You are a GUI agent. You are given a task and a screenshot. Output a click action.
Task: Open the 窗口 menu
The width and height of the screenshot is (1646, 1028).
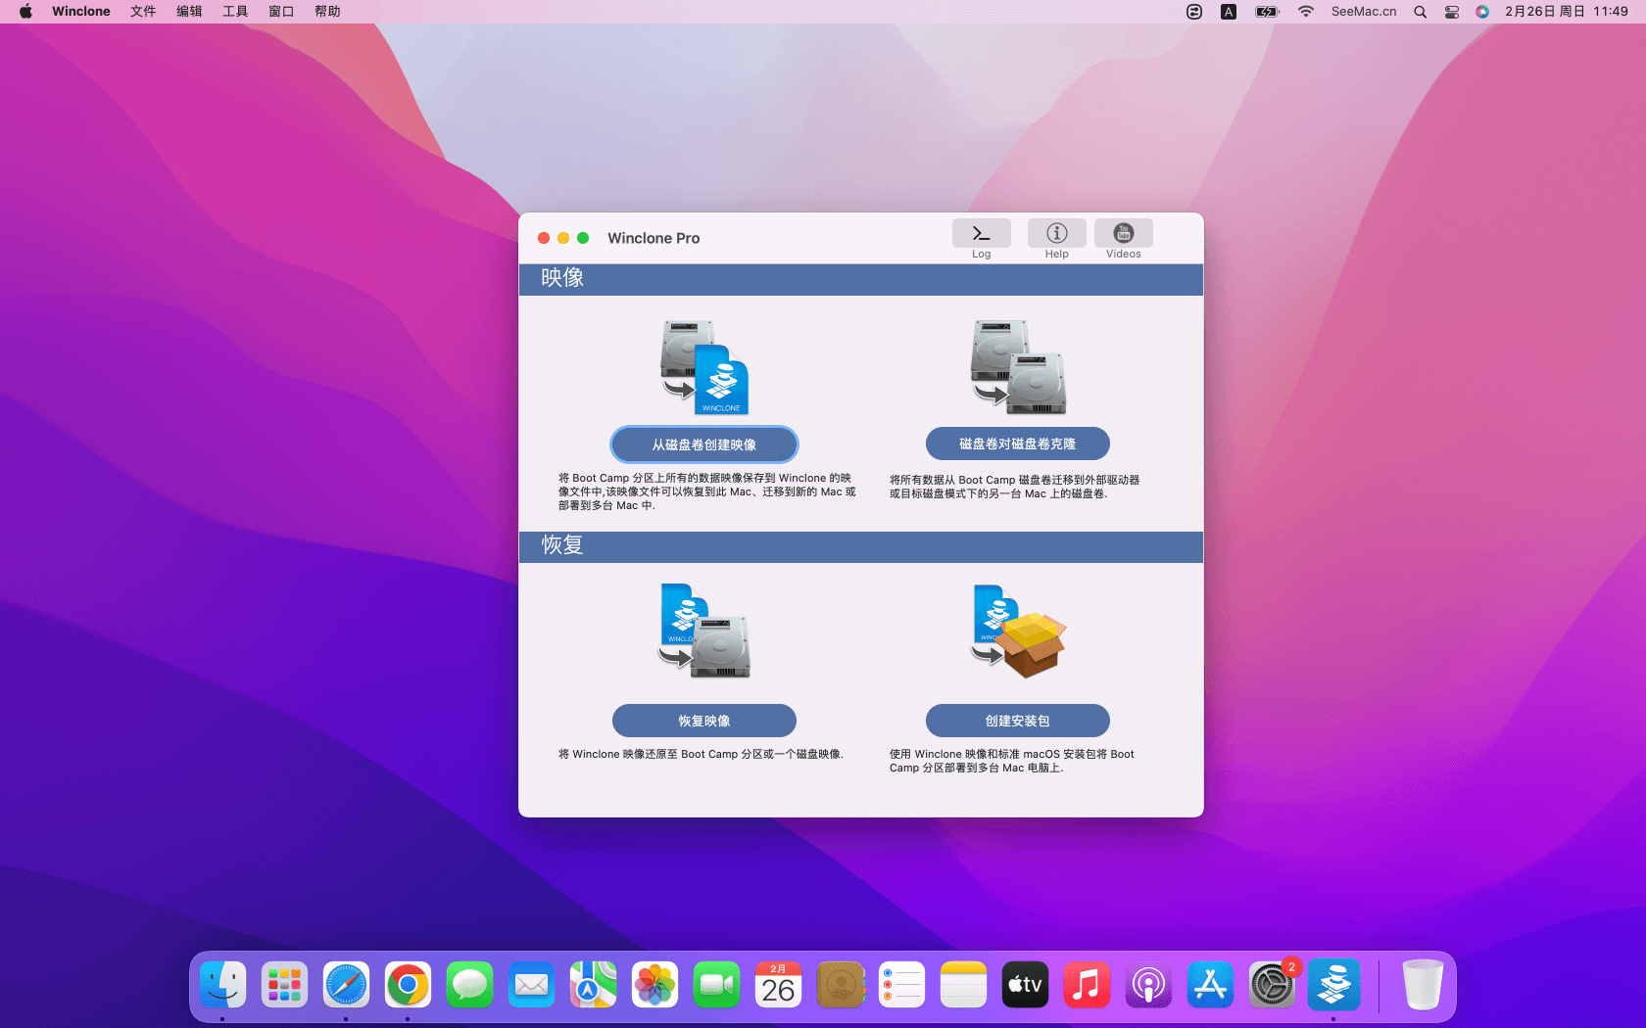click(281, 12)
